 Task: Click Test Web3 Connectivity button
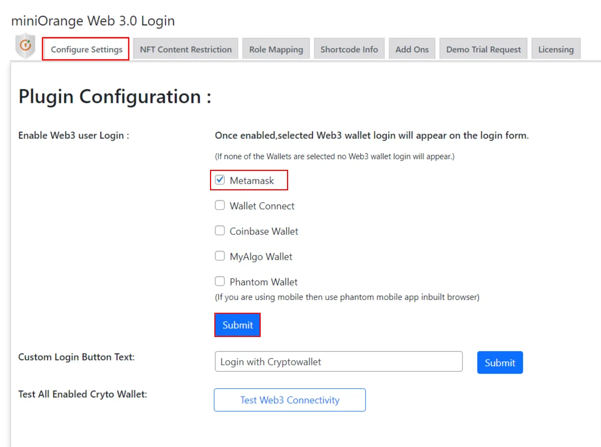click(x=290, y=400)
